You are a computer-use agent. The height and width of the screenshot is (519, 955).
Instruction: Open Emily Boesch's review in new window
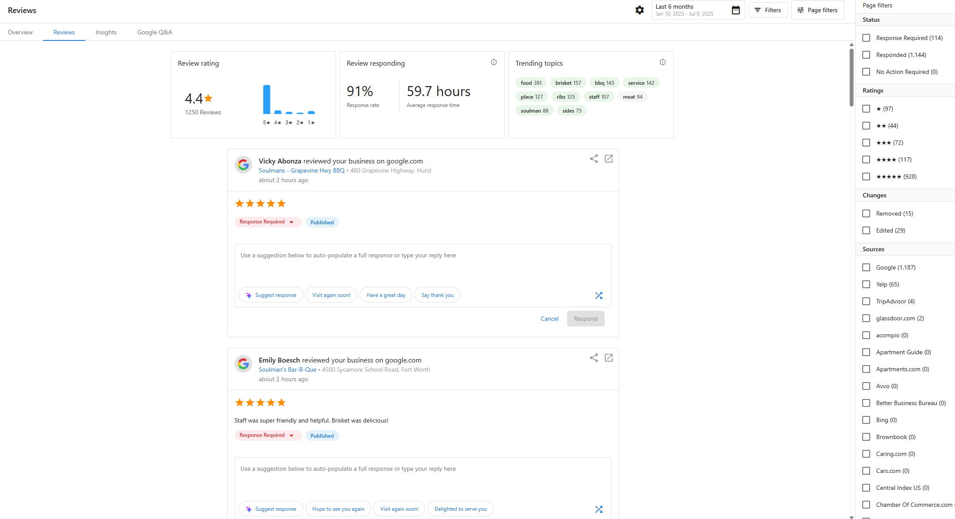click(x=609, y=358)
